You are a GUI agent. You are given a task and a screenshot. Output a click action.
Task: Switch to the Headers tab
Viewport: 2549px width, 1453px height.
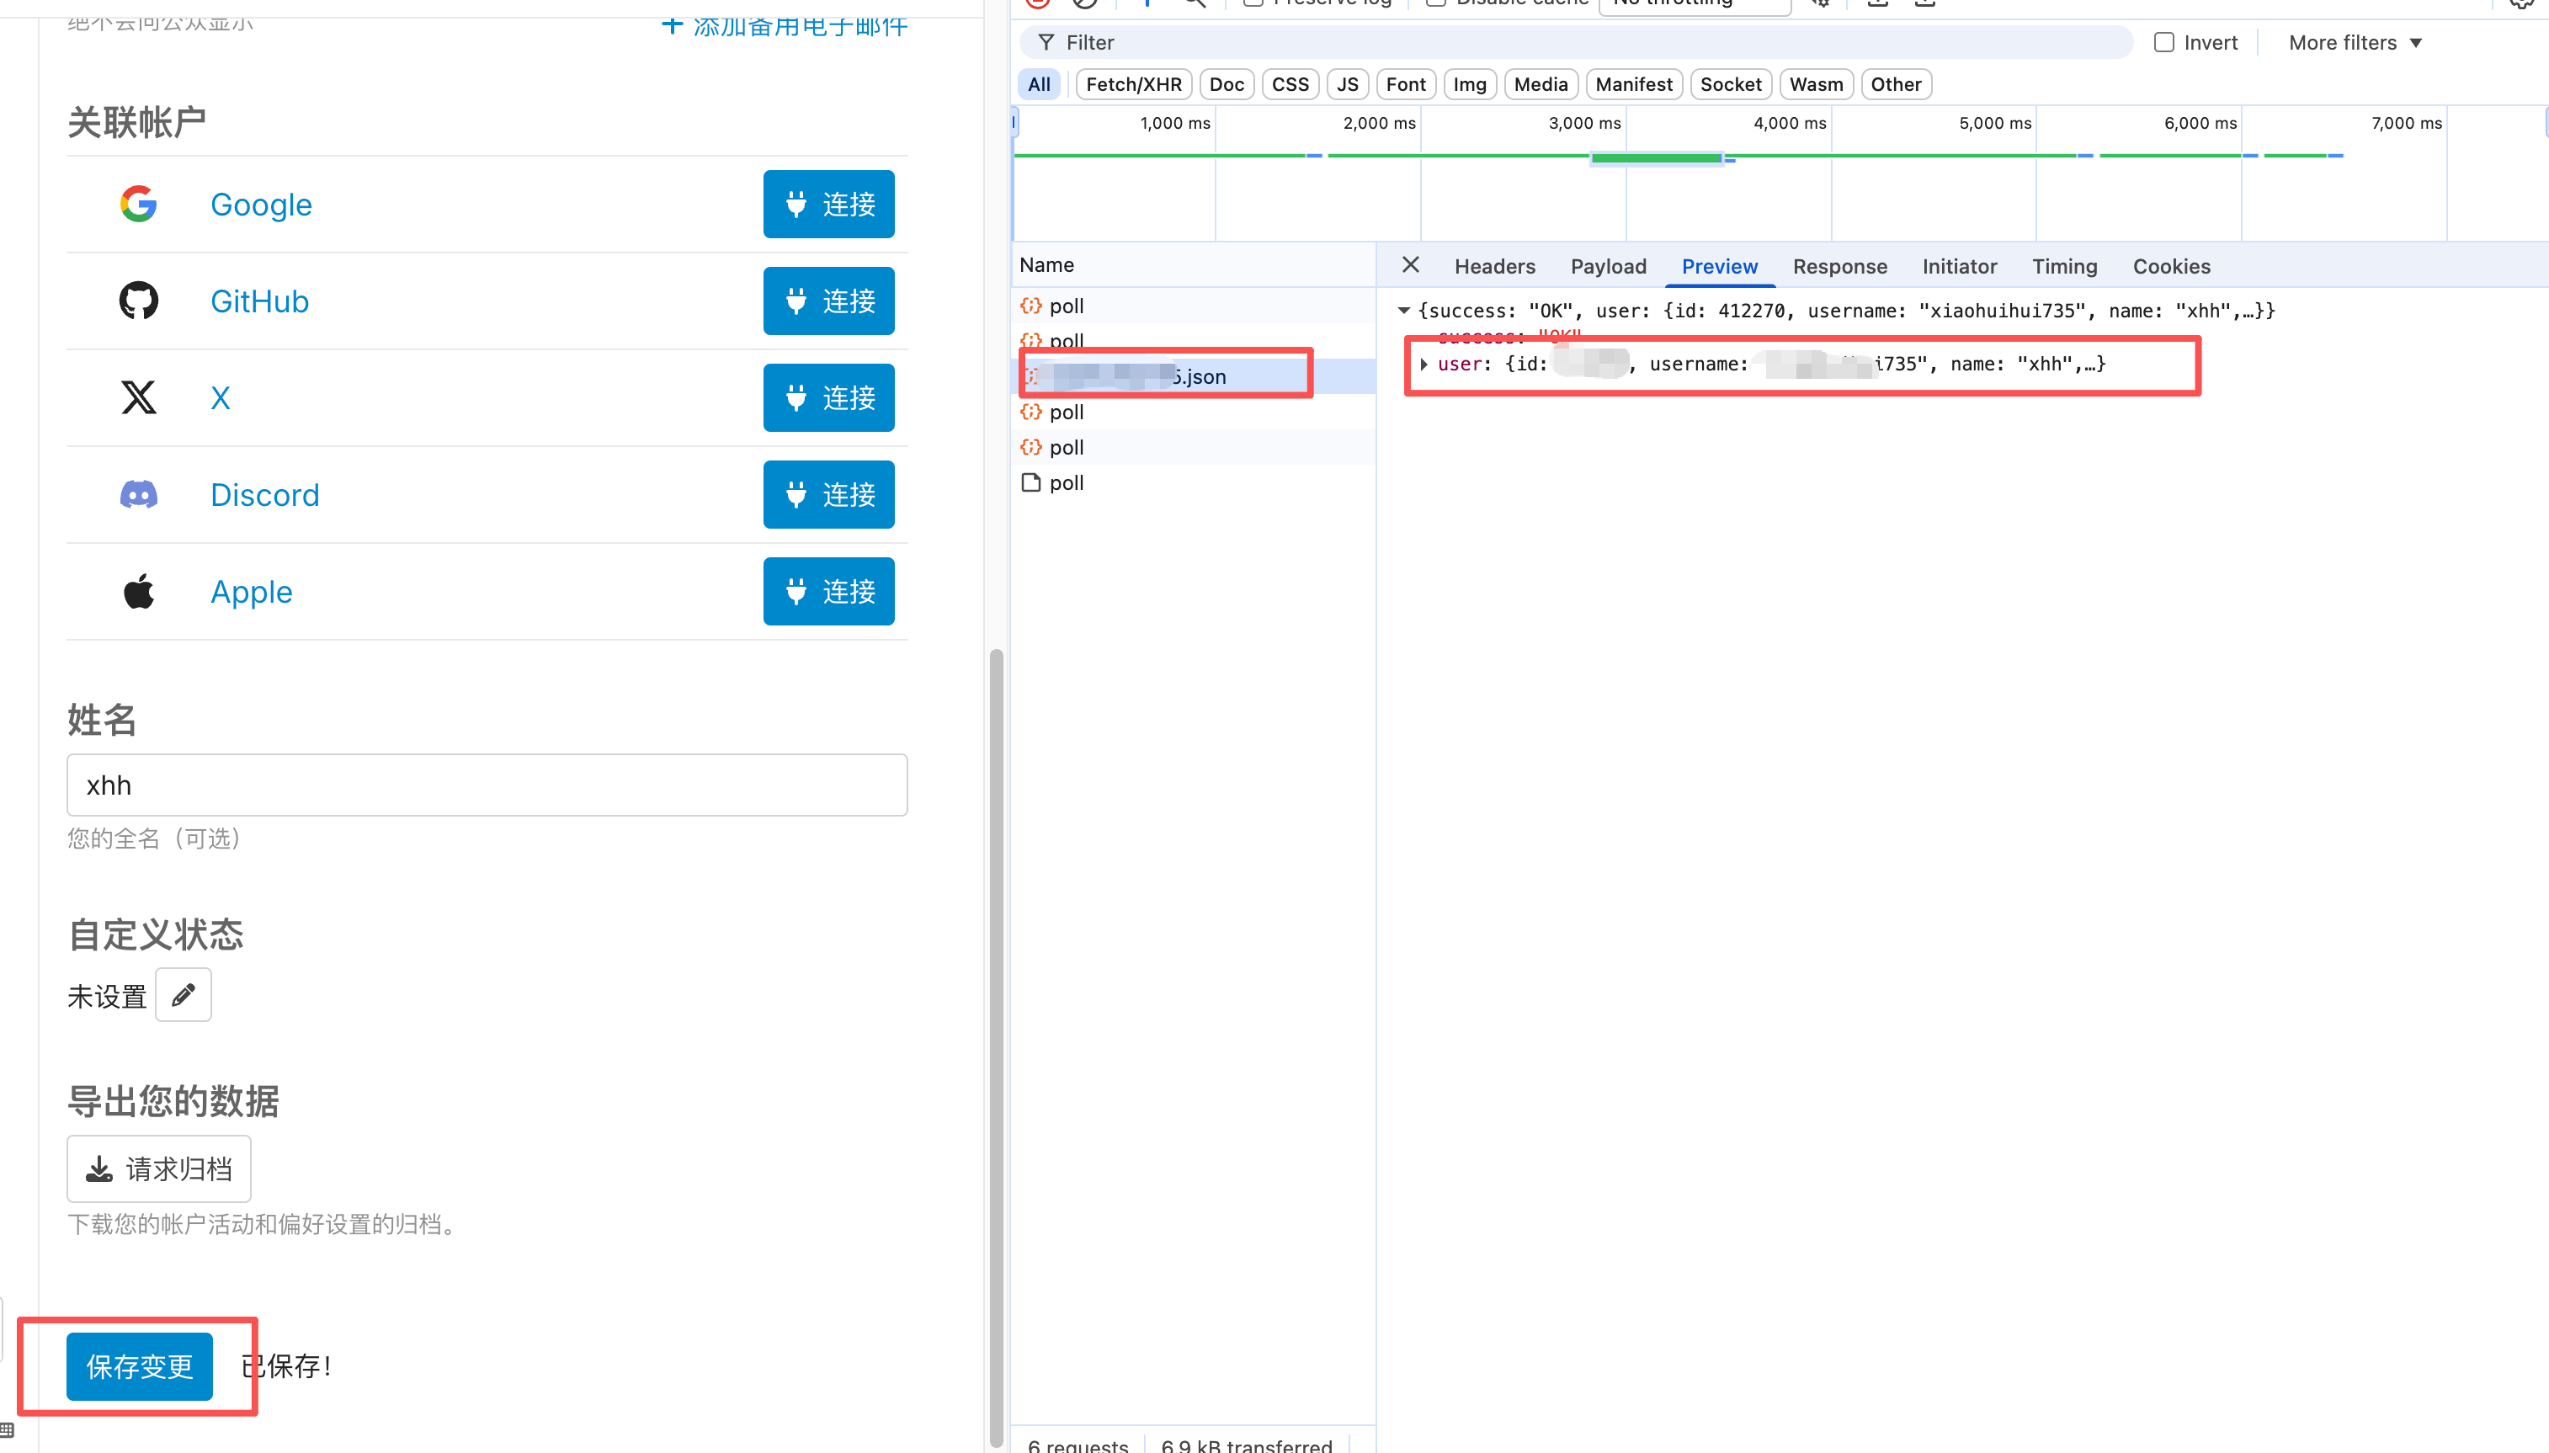pos(1493,267)
